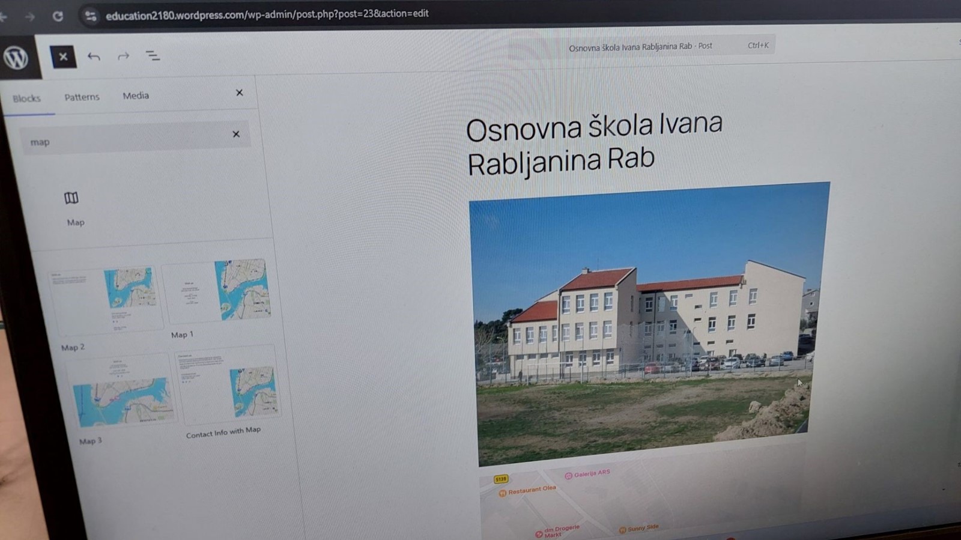Clear the map search text
Screen dimensions: 961x540
pos(236,134)
